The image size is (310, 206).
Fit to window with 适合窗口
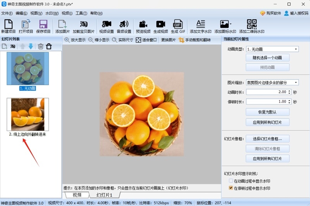(146, 40)
